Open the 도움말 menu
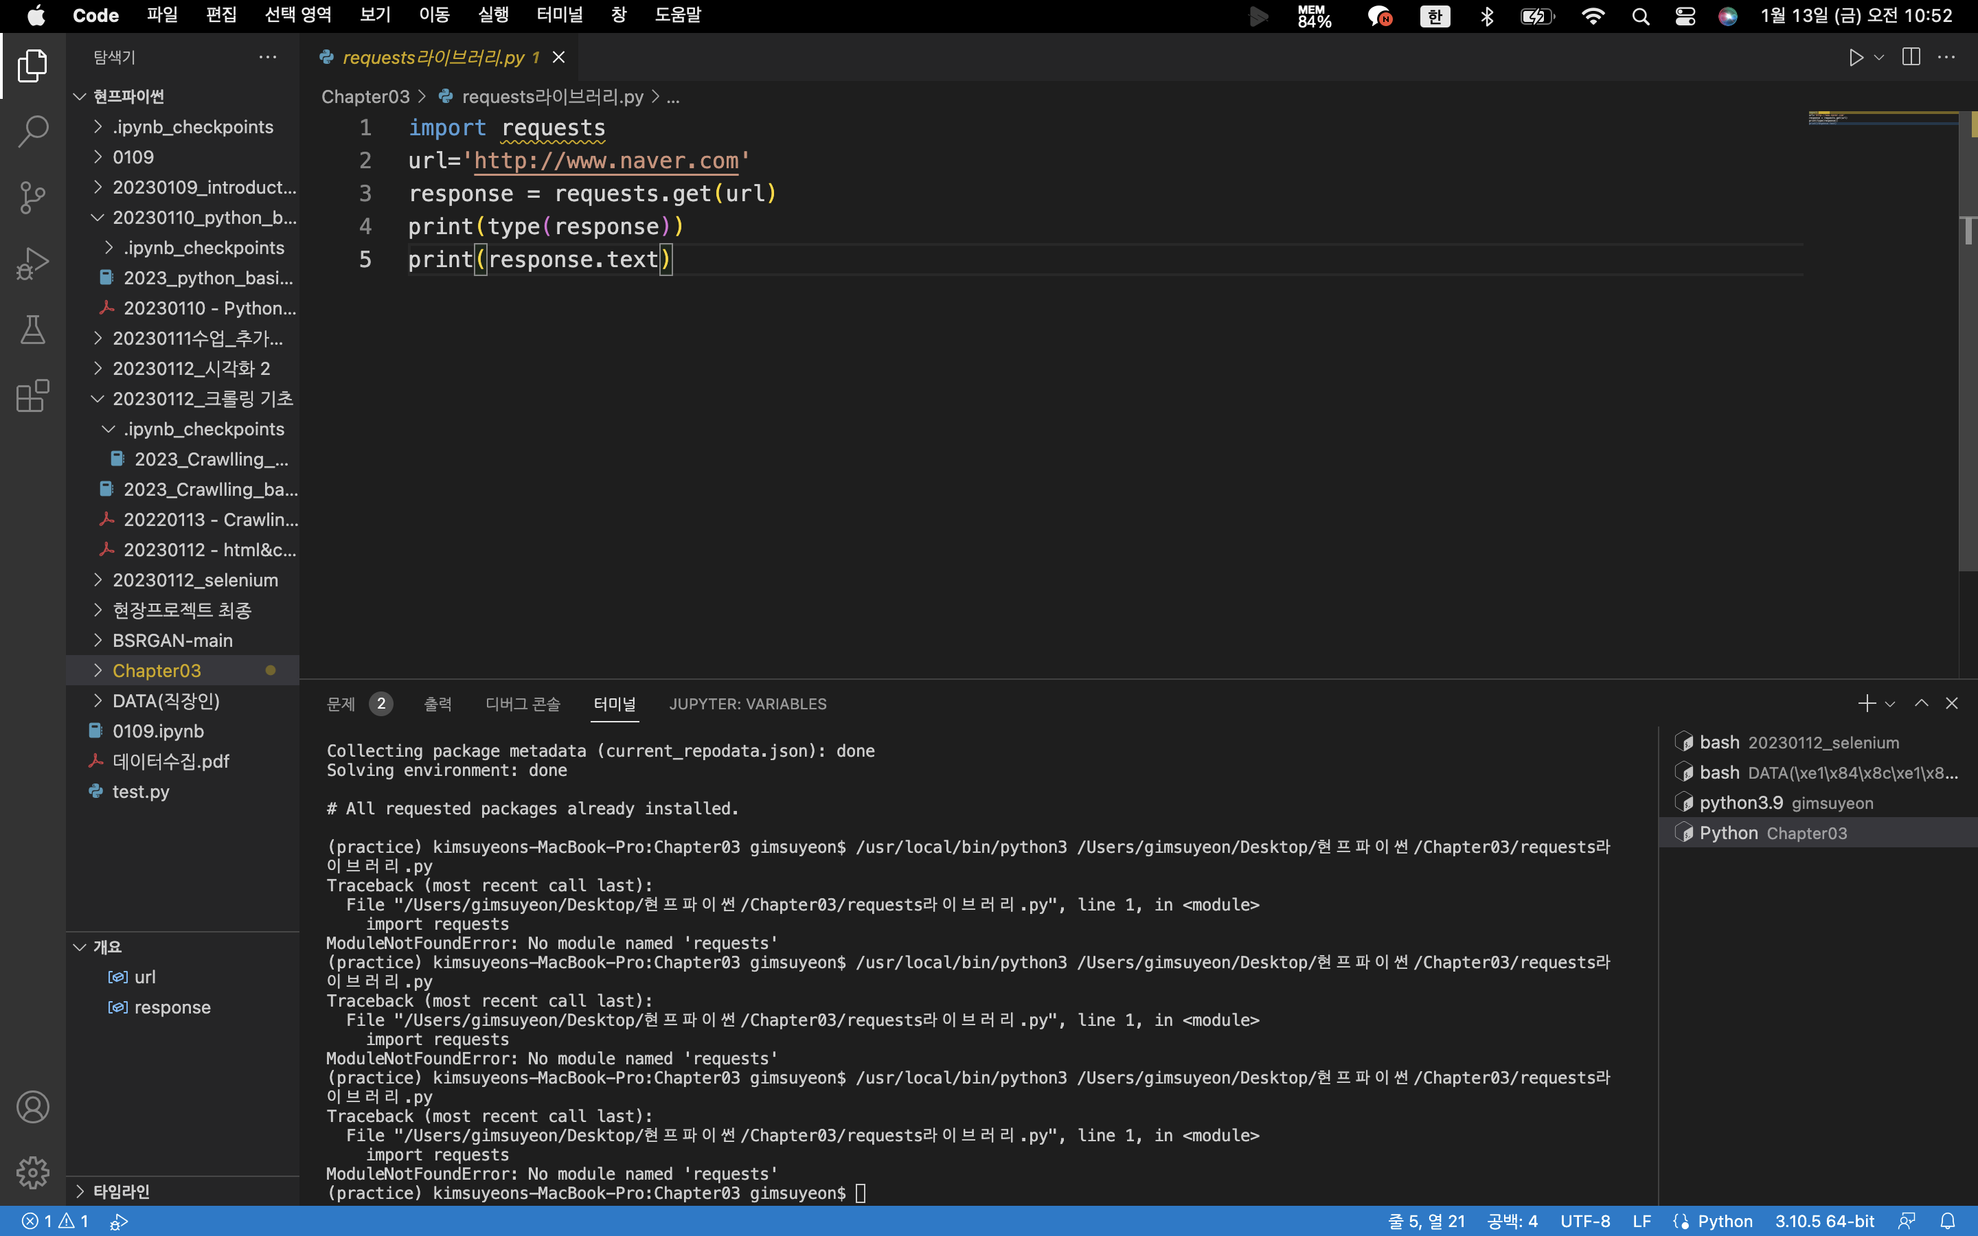 click(679, 16)
